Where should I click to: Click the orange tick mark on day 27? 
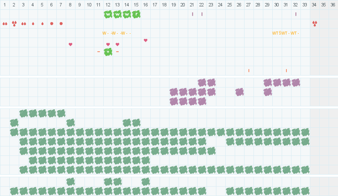coord(249,70)
